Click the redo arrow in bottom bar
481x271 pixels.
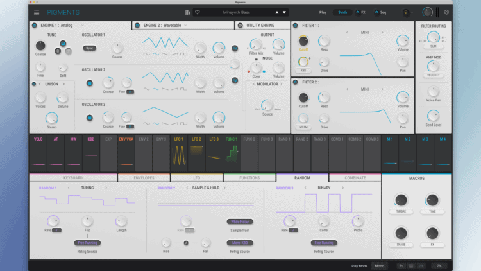click(421, 266)
